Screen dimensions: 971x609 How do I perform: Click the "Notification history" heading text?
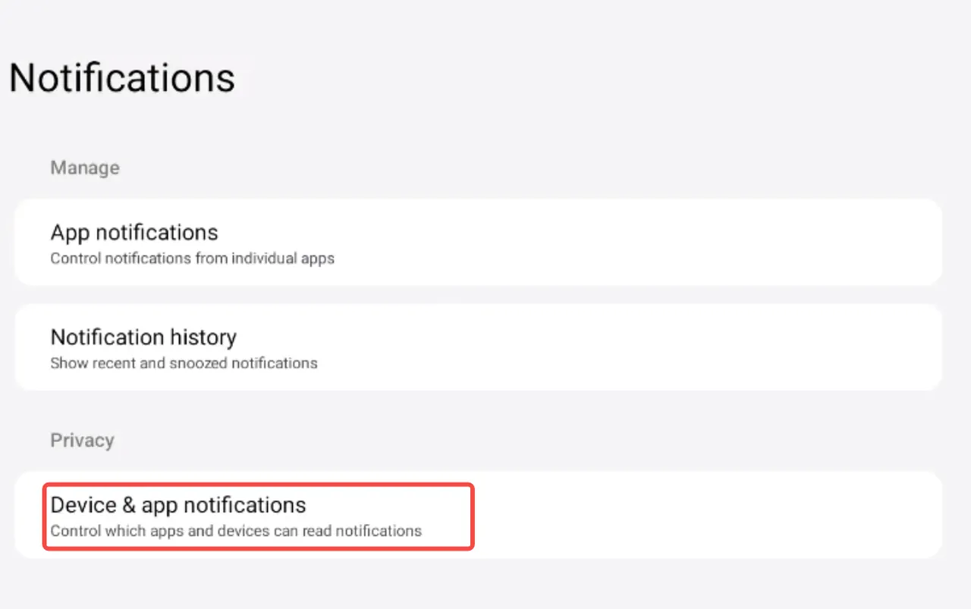coord(143,337)
